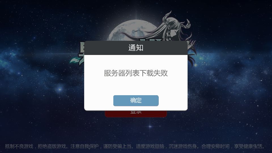Select the 享受健康生活 footer phrase

pyautogui.click(x=248, y=146)
